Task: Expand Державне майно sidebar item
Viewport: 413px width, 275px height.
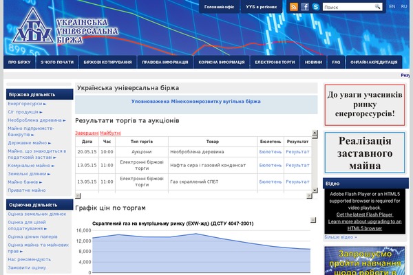Action: coord(29,142)
